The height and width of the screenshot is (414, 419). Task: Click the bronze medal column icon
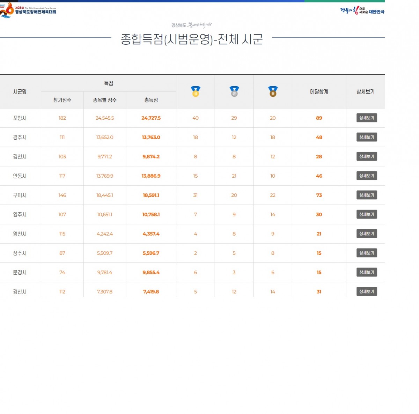[x=273, y=91]
